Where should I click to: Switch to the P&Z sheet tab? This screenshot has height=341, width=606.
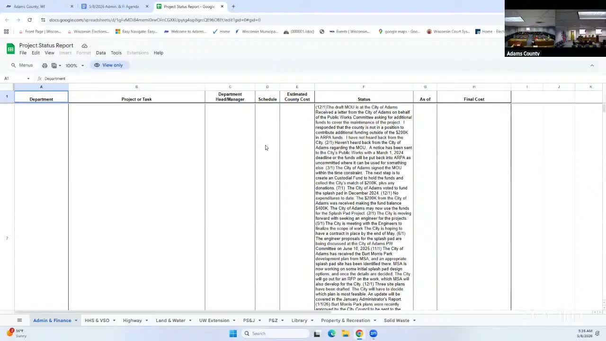click(273, 321)
